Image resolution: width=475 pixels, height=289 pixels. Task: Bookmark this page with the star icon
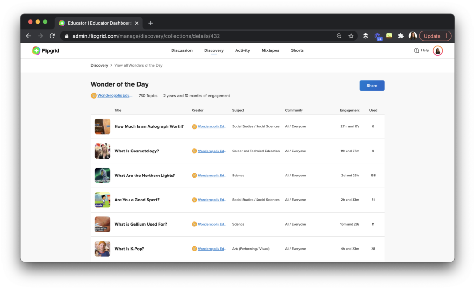point(351,36)
